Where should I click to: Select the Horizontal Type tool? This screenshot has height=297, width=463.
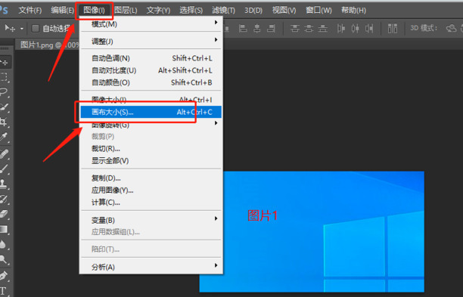[x=3, y=291]
